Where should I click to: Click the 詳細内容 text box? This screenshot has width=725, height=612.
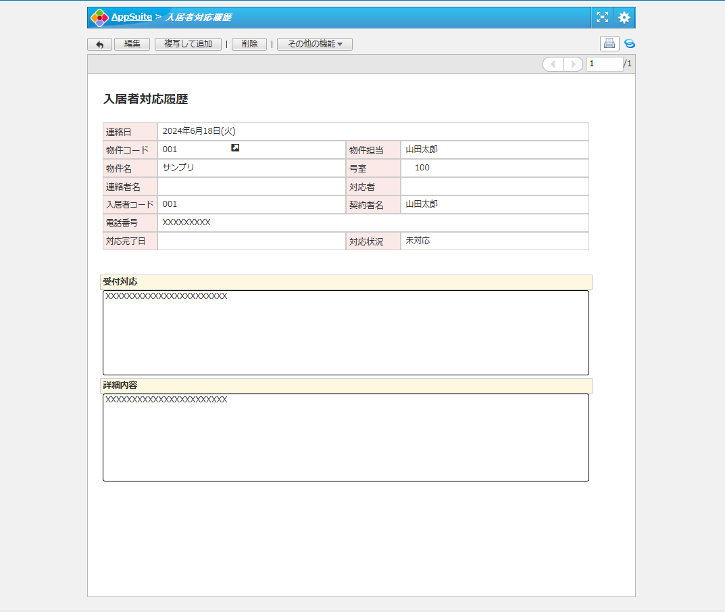click(345, 438)
